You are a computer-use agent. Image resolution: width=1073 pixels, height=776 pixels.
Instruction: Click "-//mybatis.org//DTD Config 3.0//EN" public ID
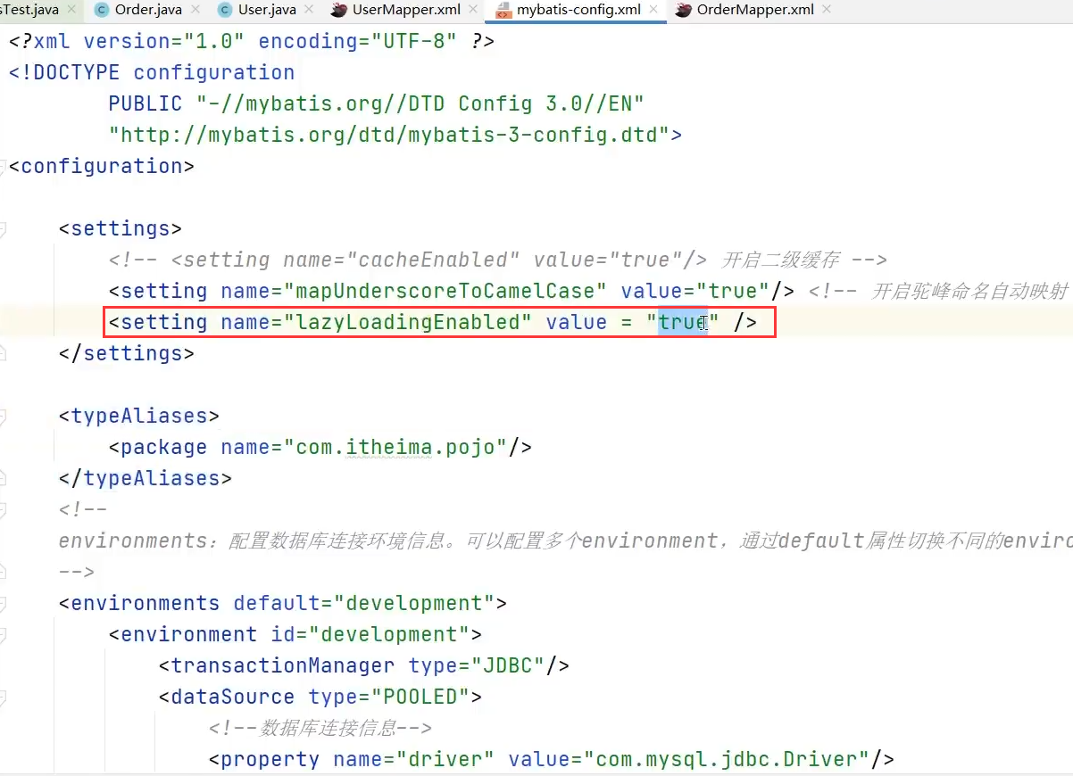[x=420, y=103]
